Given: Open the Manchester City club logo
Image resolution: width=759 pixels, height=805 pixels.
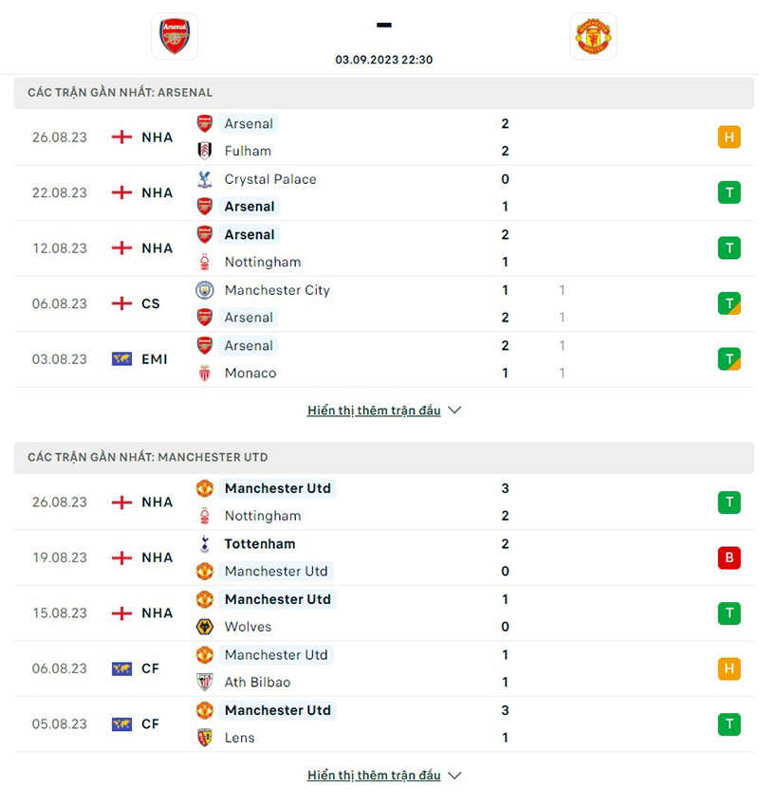Looking at the screenshot, I should pos(205,290).
